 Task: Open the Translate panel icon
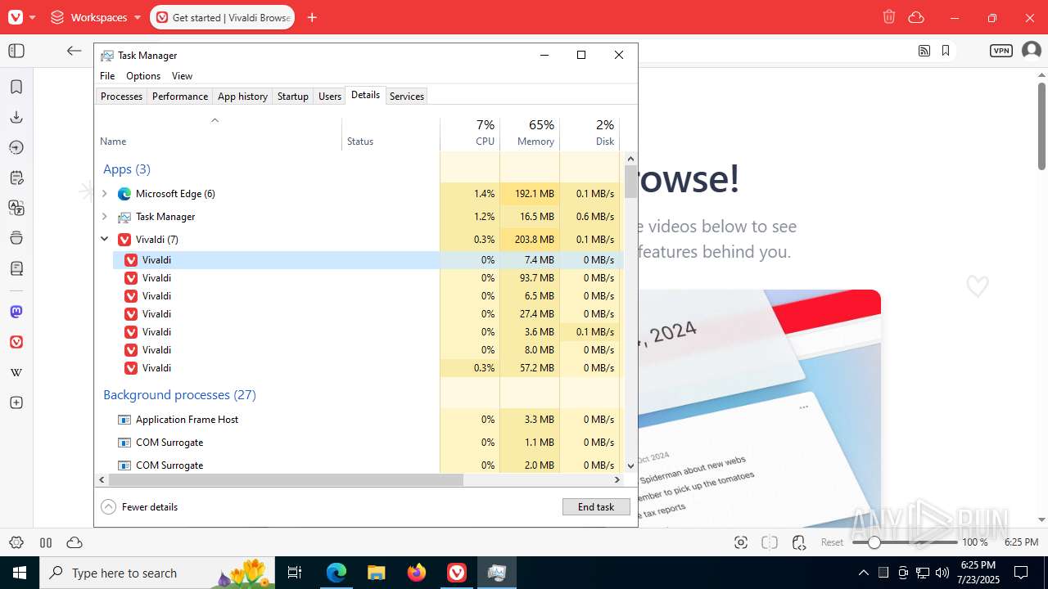tap(16, 208)
